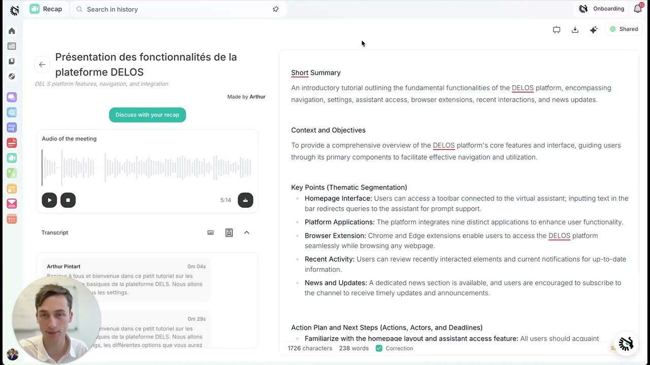Click the Browser Extension bullet
Viewport: 650px width, 365px height.
tap(451, 241)
